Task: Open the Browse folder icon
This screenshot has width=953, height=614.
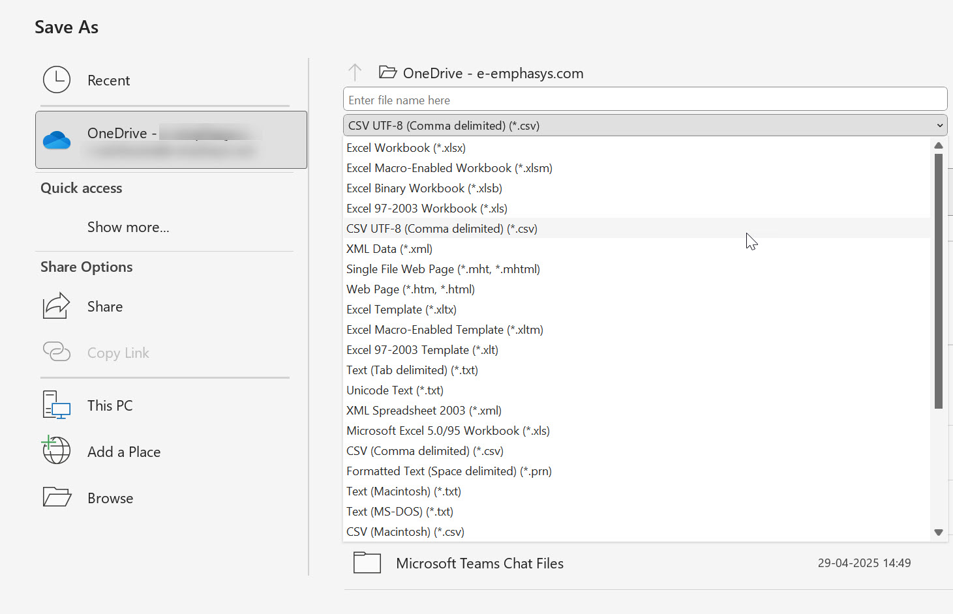Action: 57,497
